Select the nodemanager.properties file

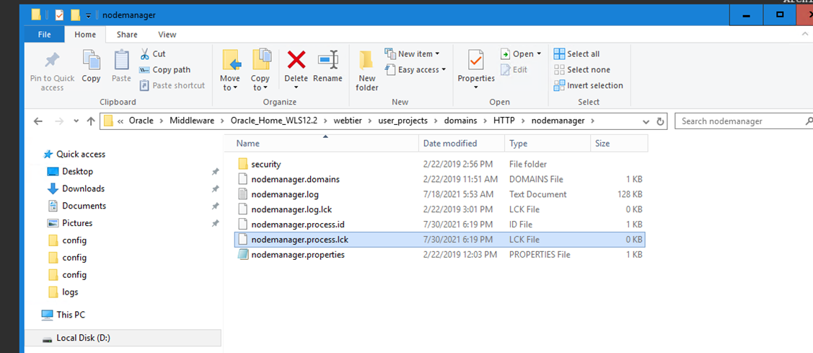point(440,254)
